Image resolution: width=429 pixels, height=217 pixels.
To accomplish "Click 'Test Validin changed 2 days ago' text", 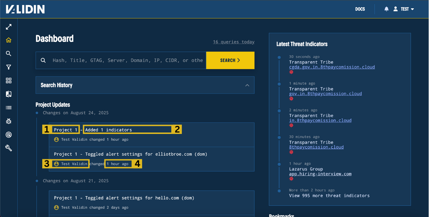I will pyautogui.click(x=95, y=208).
